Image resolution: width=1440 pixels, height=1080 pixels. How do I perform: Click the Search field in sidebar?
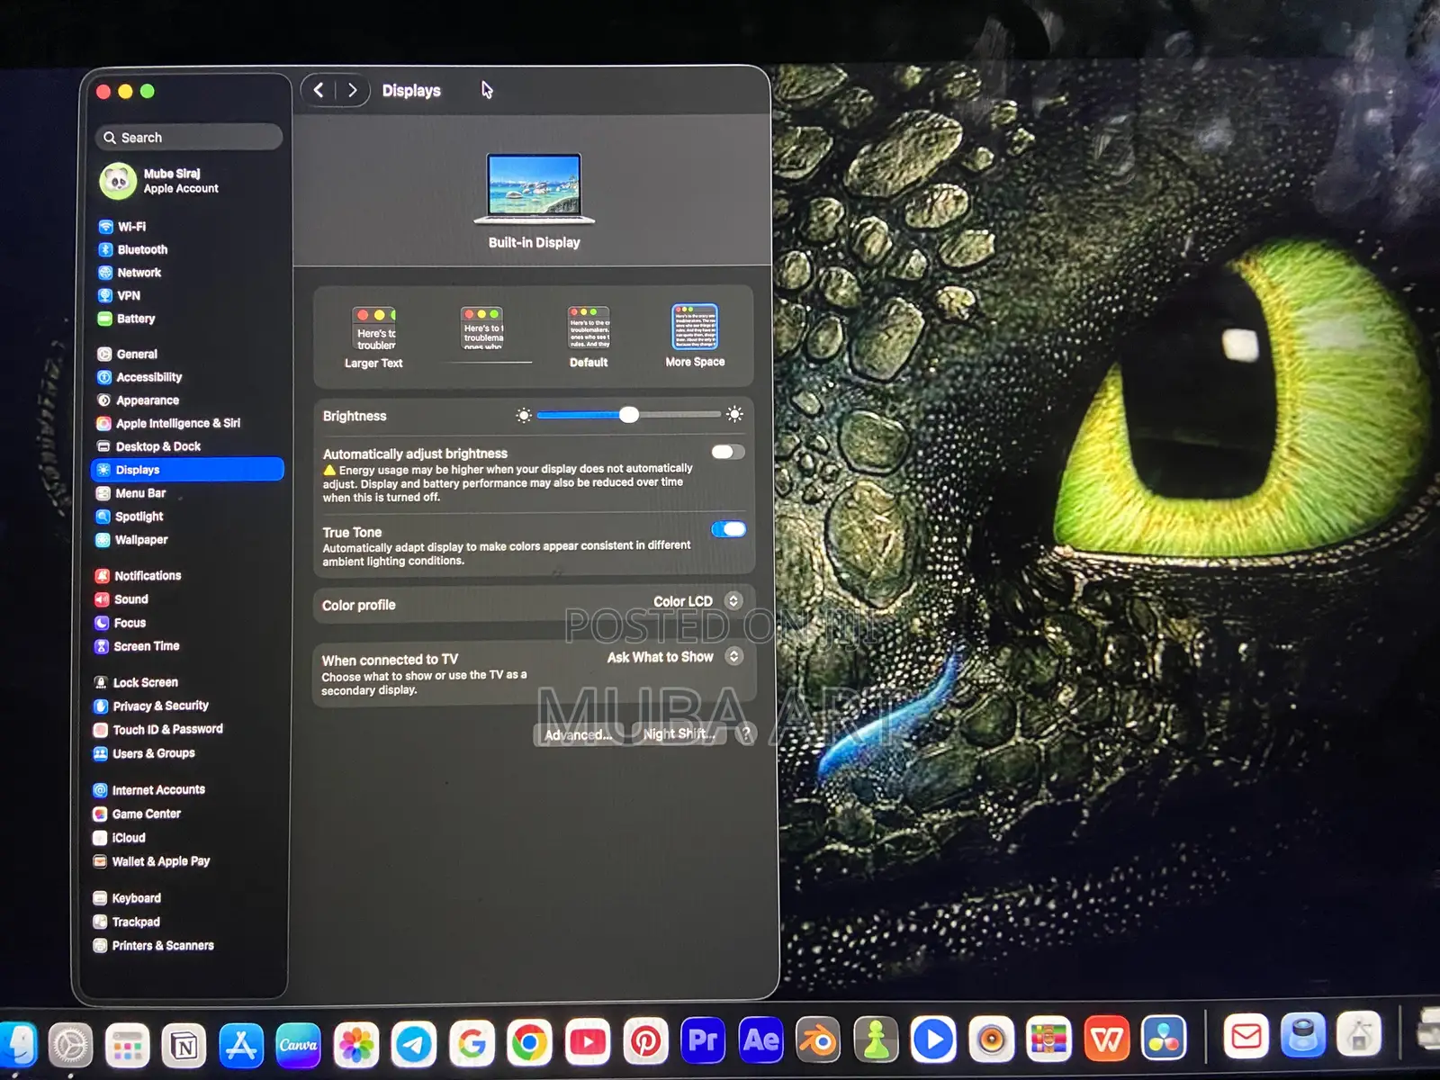coord(188,138)
